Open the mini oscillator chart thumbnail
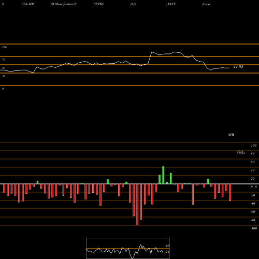Viewport: 259px width, 259px height. [x=128, y=248]
